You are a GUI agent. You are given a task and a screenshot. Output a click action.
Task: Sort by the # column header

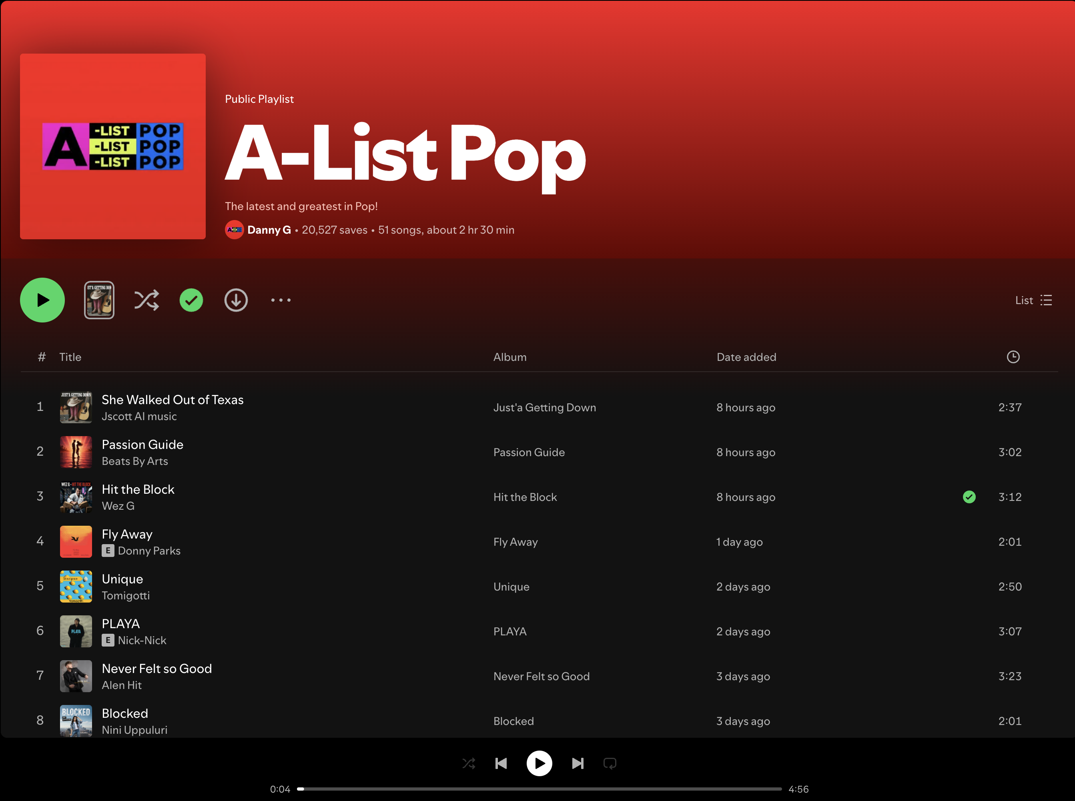click(x=42, y=357)
